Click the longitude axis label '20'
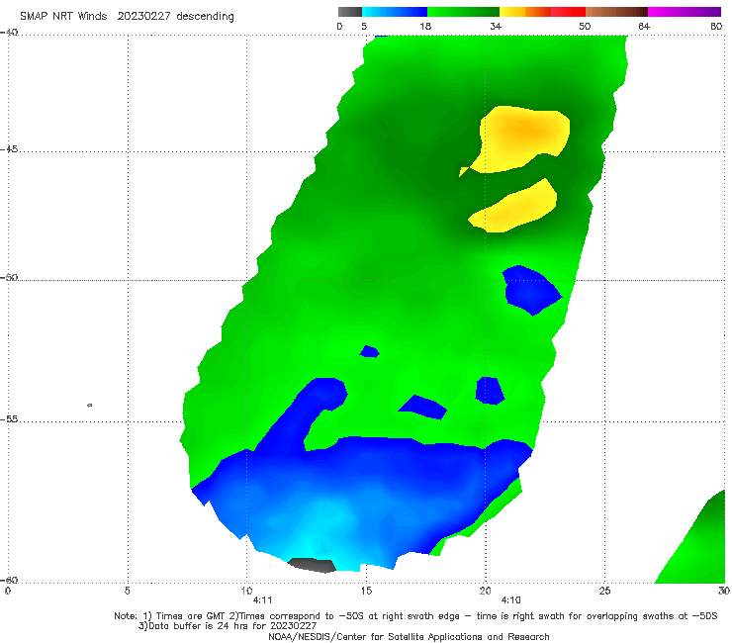732x643 pixels. click(485, 592)
